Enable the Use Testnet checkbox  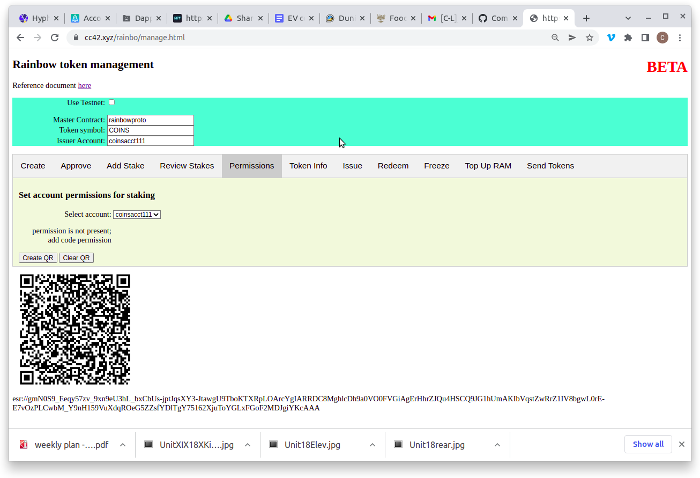pos(111,102)
